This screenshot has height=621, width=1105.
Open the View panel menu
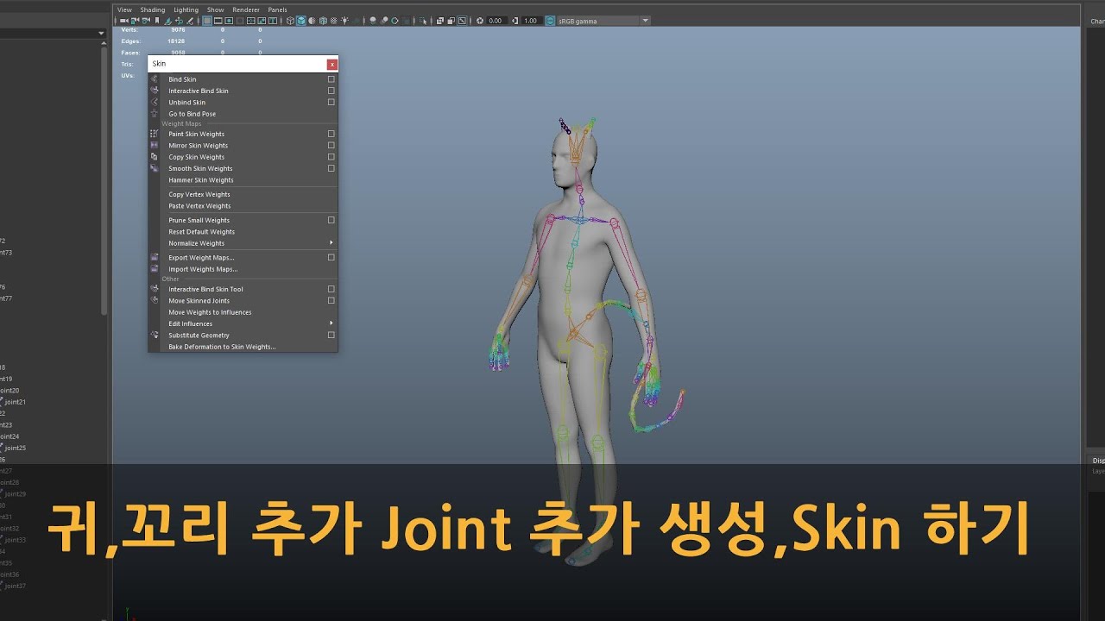124,9
